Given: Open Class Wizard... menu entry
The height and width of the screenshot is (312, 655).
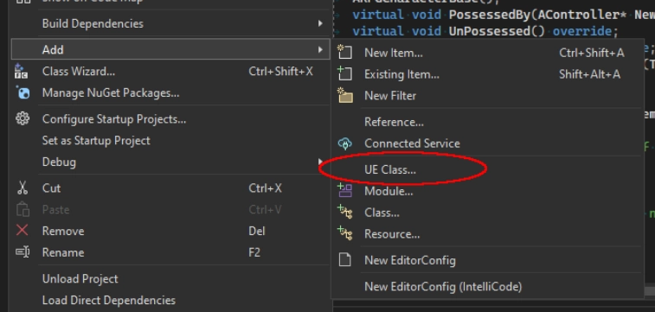Looking at the screenshot, I should (x=170, y=72).
